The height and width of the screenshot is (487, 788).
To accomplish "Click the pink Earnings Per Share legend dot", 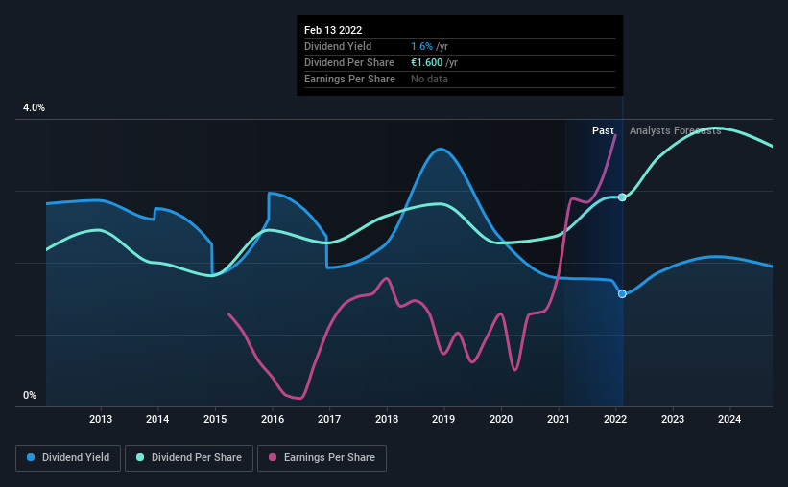I will pos(273,457).
